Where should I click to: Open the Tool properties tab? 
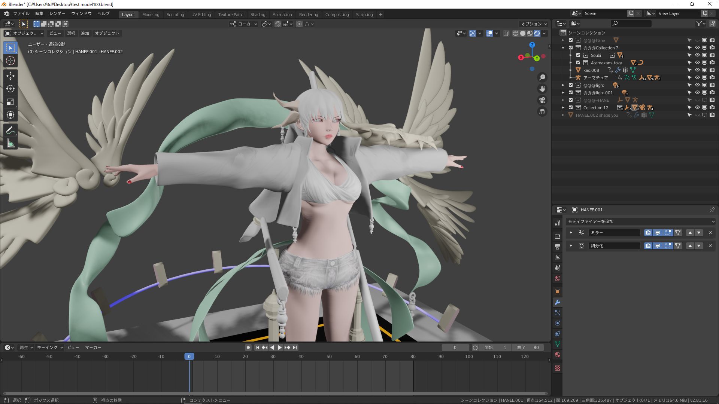click(x=557, y=223)
